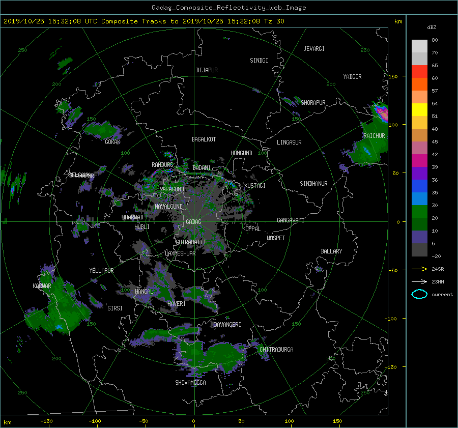
Task: Select the GADAG radar center label
Action: [193, 222]
